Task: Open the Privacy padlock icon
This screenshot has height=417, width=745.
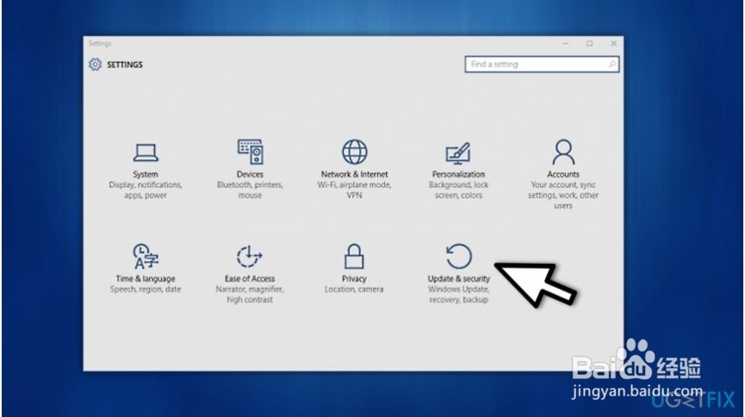Action: 355,256
